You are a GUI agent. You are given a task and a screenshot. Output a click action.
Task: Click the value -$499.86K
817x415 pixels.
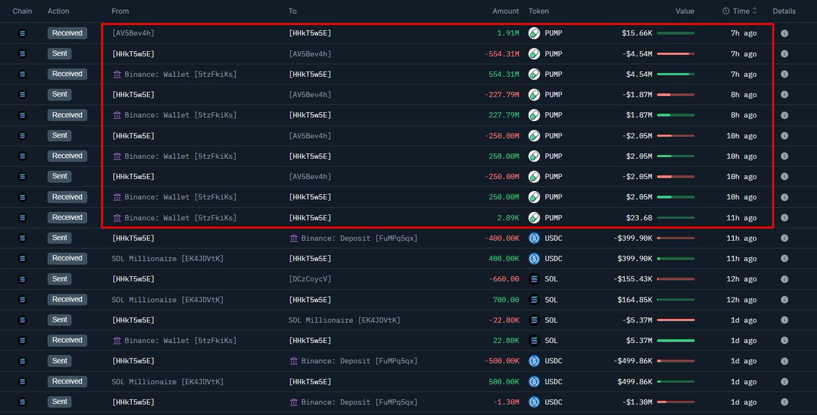tap(632, 361)
